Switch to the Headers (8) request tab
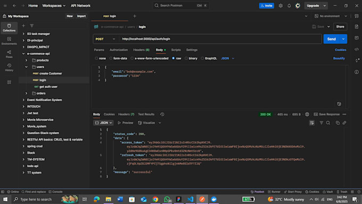The height and width of the screenshot is (204, 362). tap(141, 50)
